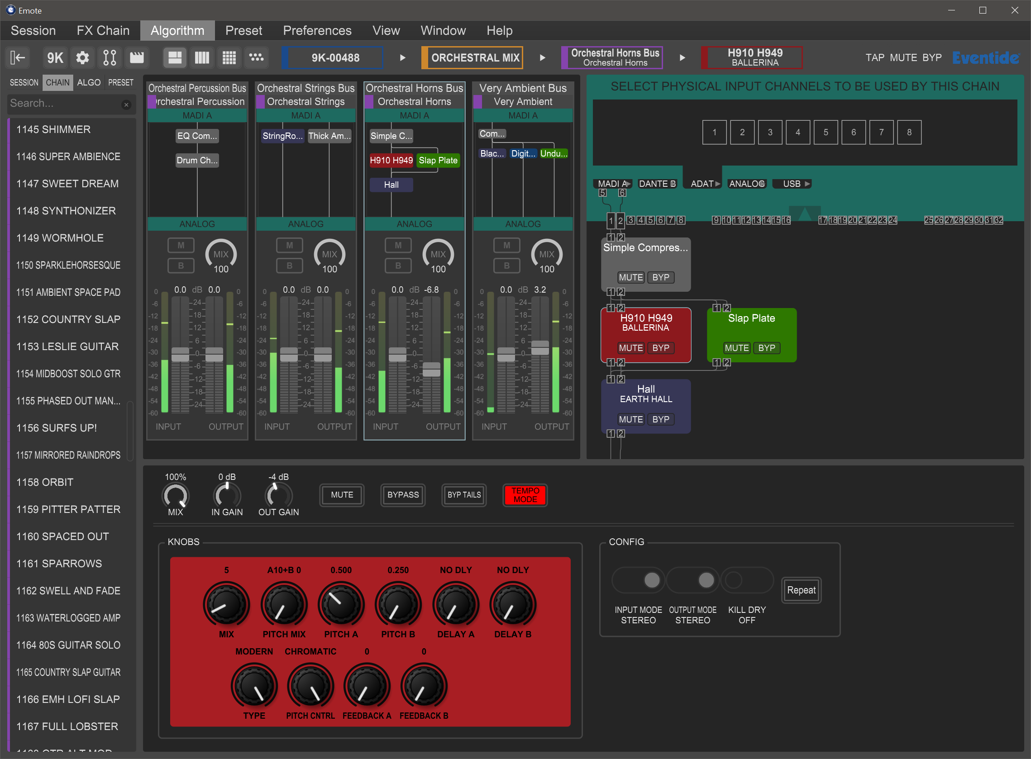Switch to the vertical columns layout icon
Screen dimensions: 1031x759
(202, 58)
